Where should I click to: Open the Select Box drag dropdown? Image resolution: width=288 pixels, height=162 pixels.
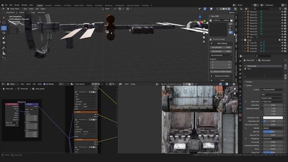point(42,13)
